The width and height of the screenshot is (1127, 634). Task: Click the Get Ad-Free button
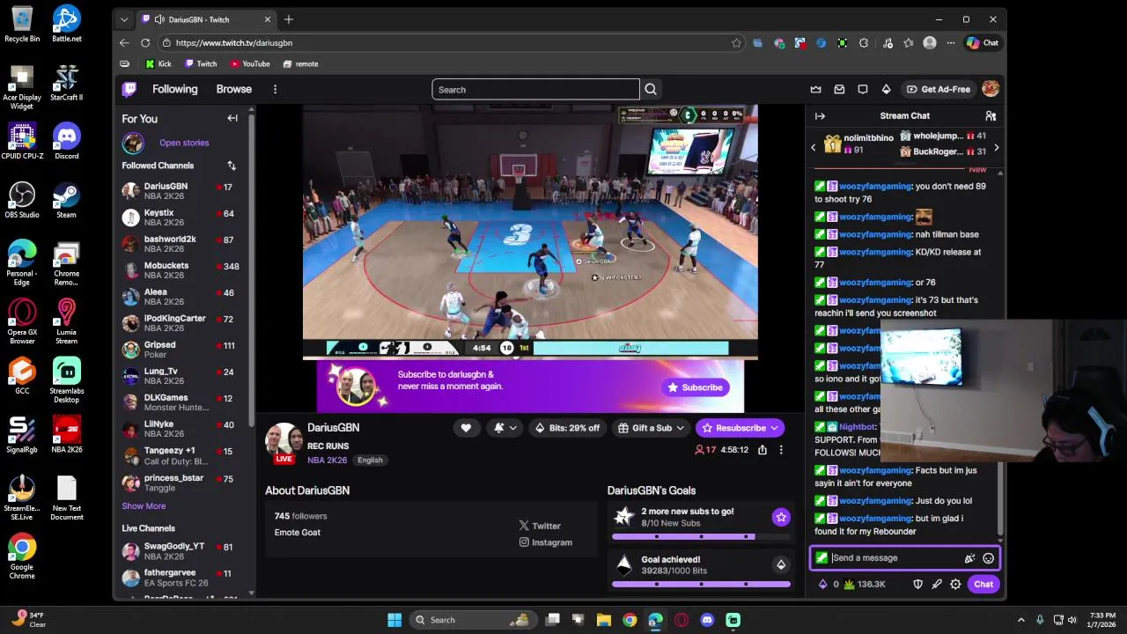point(939,89)
